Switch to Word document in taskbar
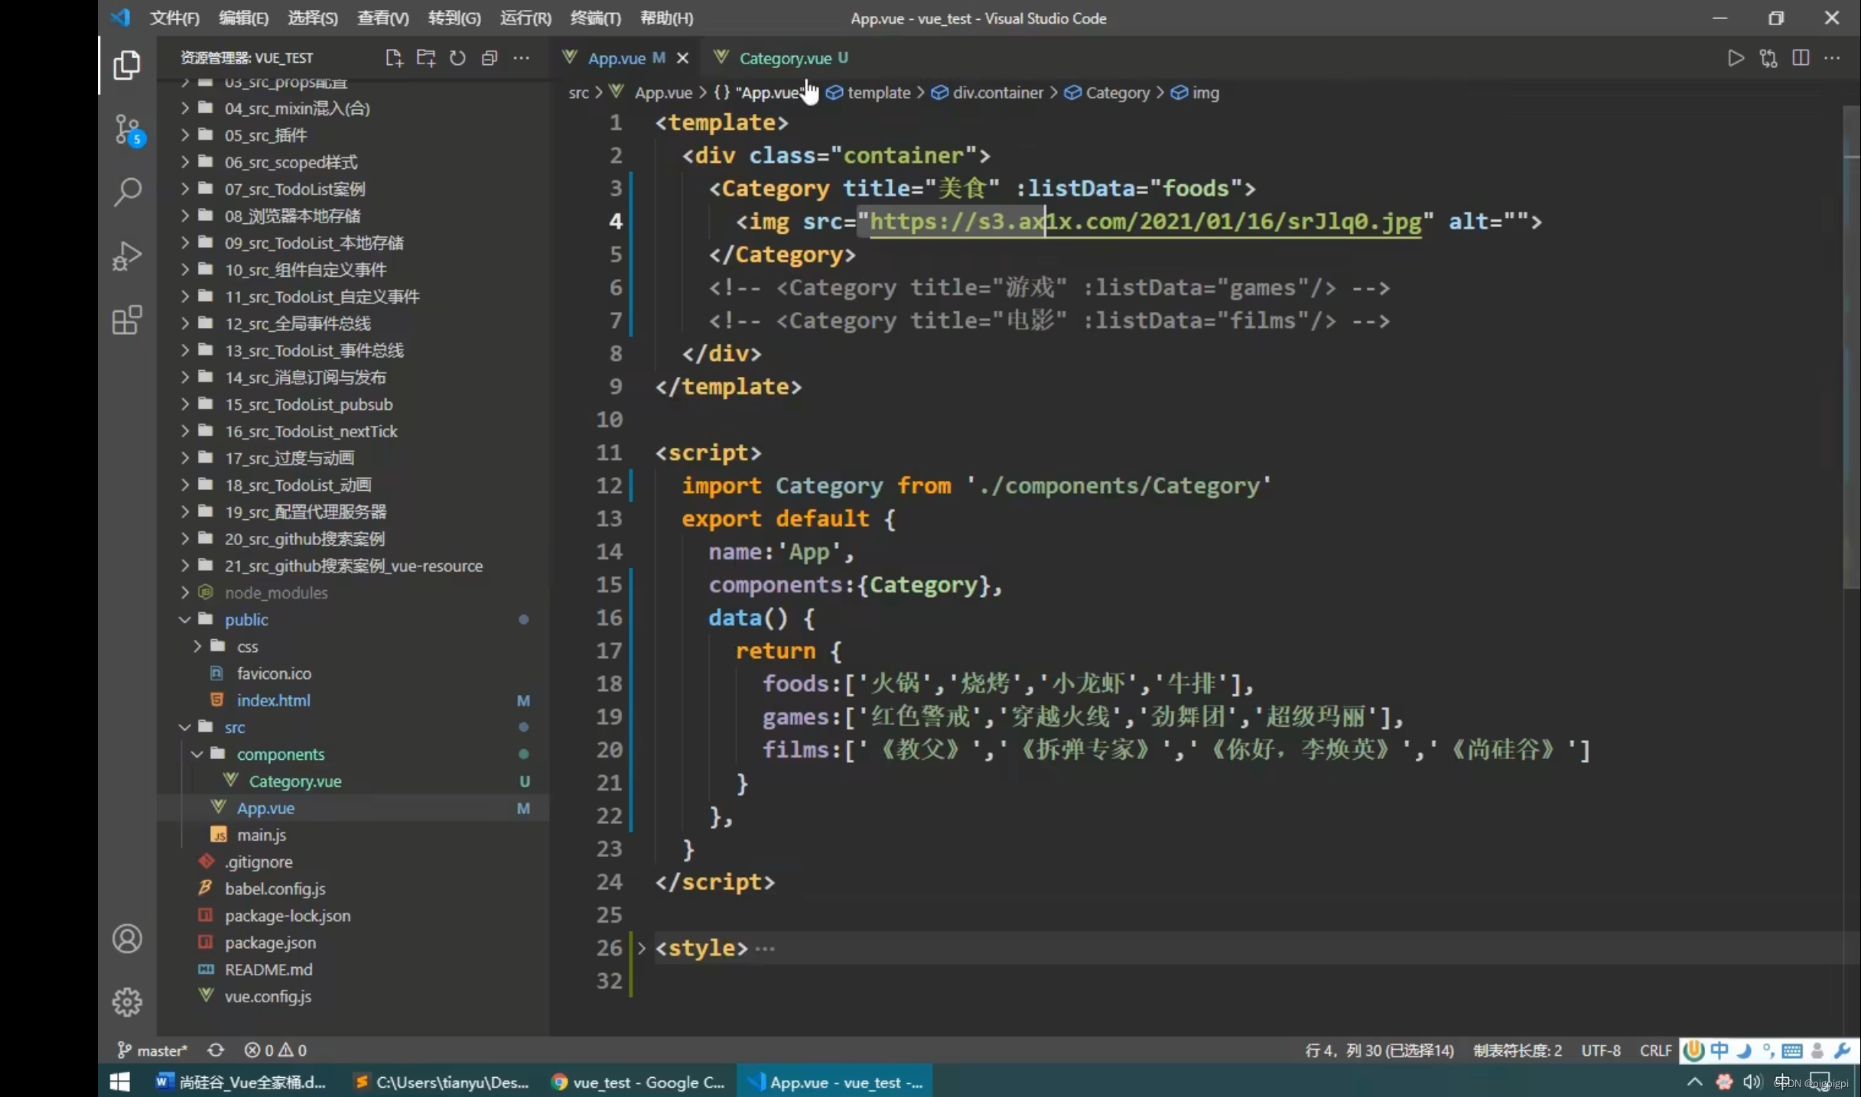The height and width of the screenshot is (1097, 1861). tap(242, 1082)
